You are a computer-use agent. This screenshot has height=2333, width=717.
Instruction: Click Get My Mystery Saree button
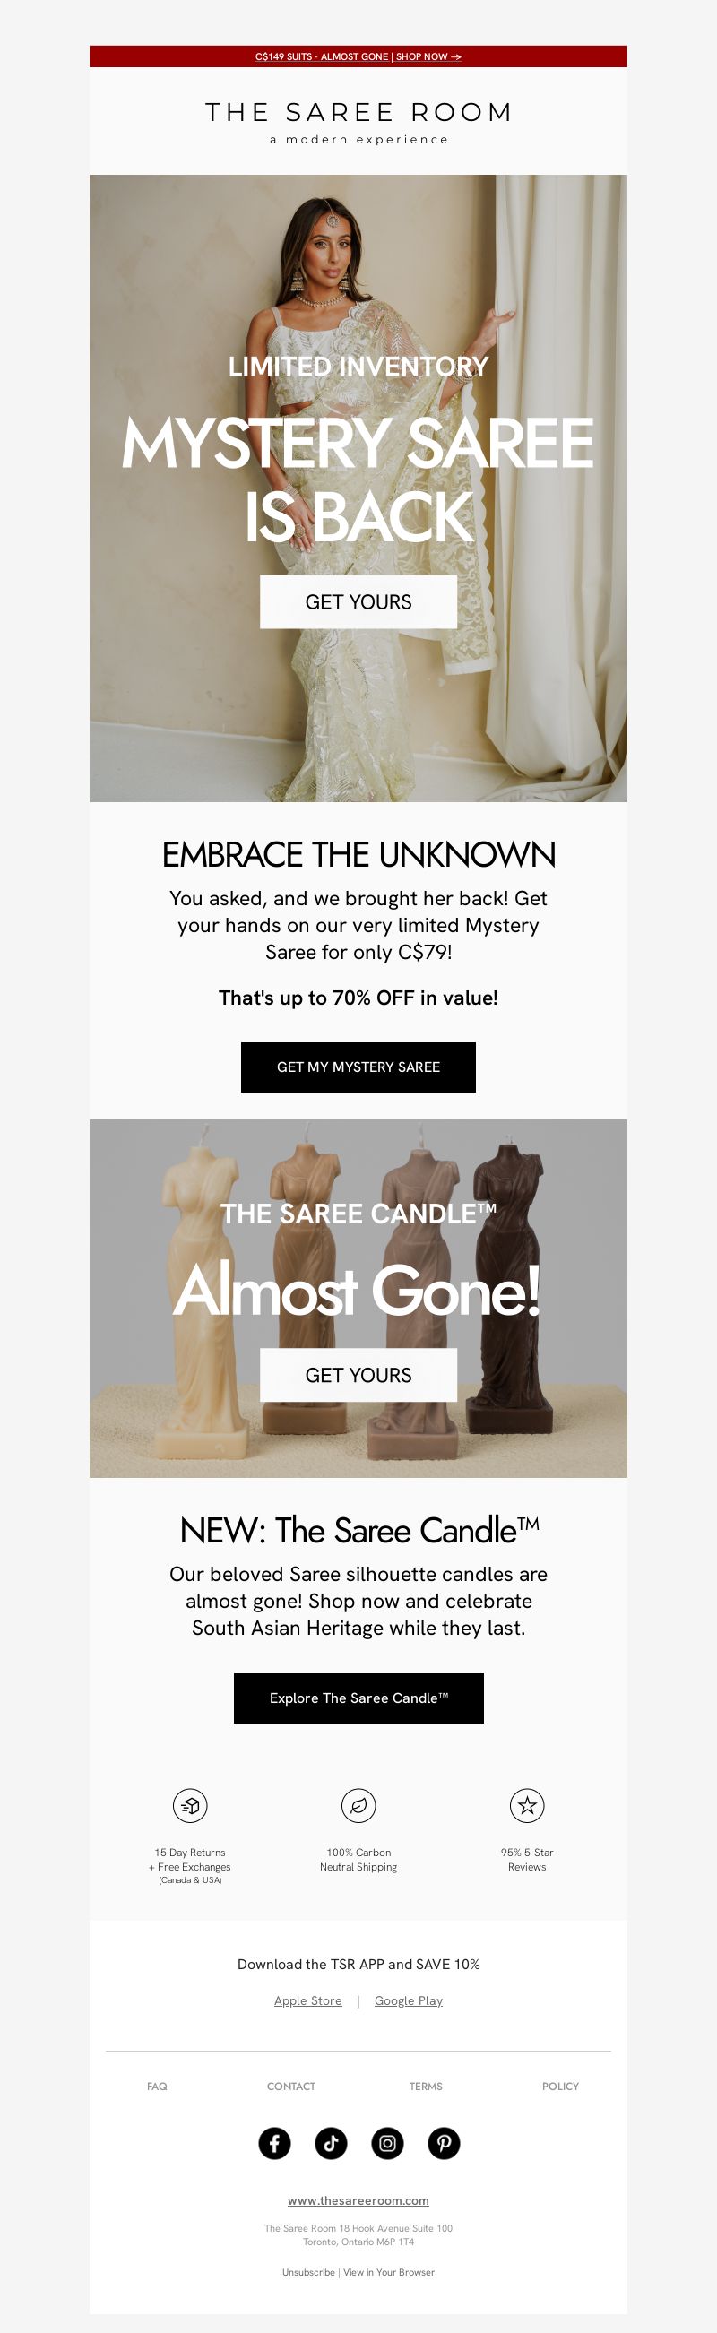click(358, 1067)
